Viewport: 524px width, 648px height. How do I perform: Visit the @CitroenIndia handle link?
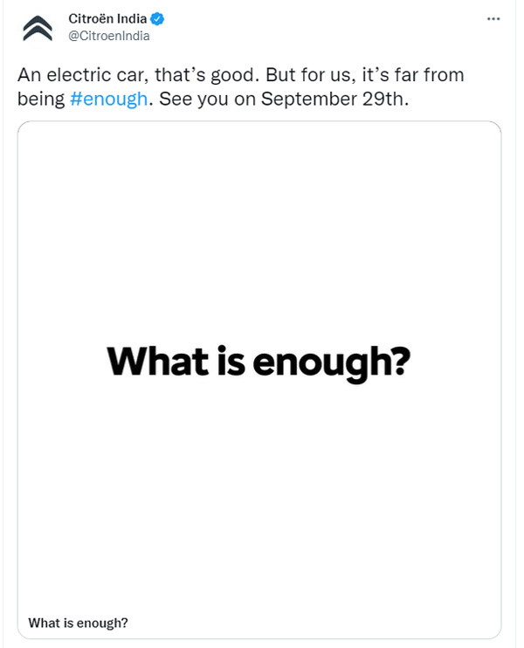click(109, 36)
